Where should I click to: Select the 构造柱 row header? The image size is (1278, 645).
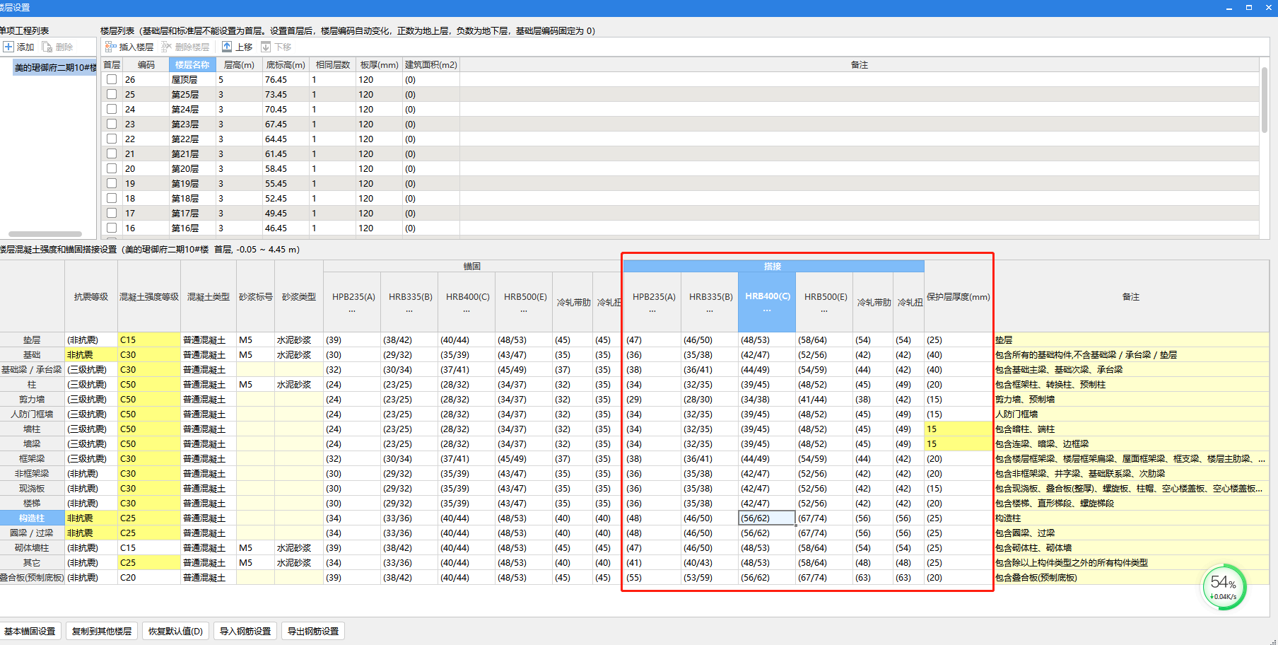(x=32, y=518)
